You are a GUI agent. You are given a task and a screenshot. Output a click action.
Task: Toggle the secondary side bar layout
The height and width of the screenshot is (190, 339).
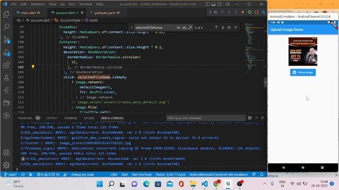click(219, 4)
